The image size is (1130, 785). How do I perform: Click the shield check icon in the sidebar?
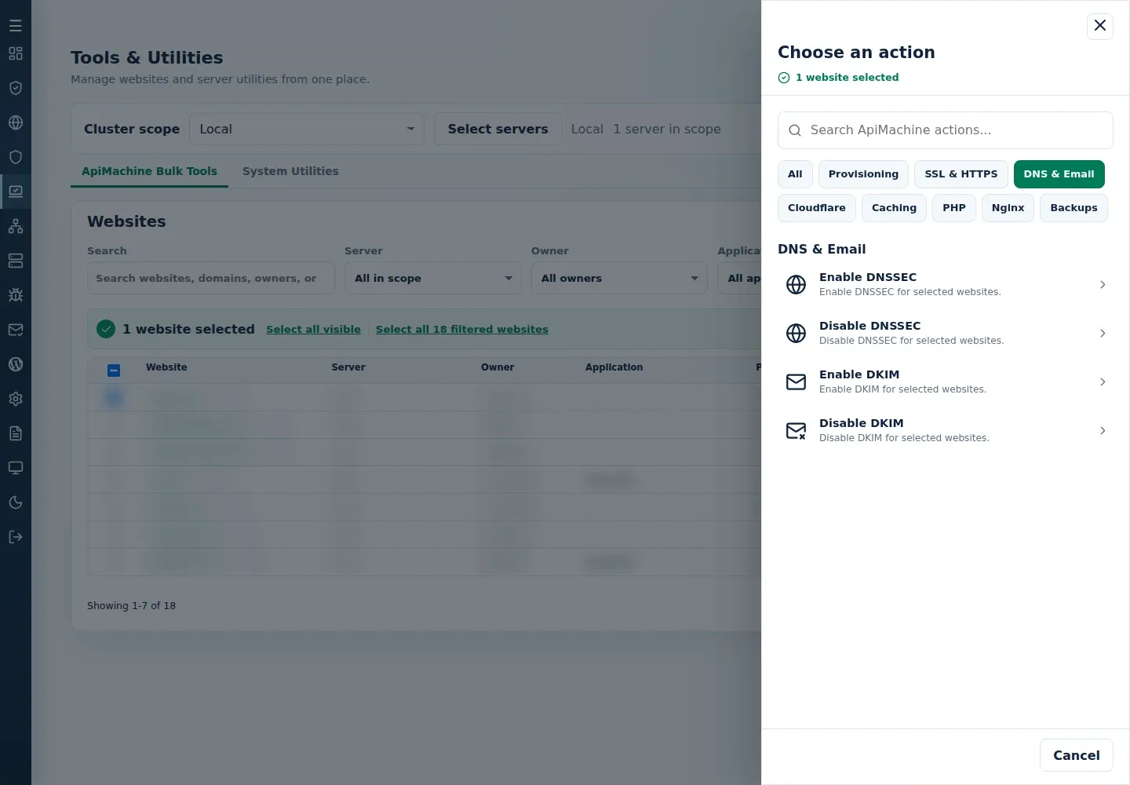coord(16,88)
